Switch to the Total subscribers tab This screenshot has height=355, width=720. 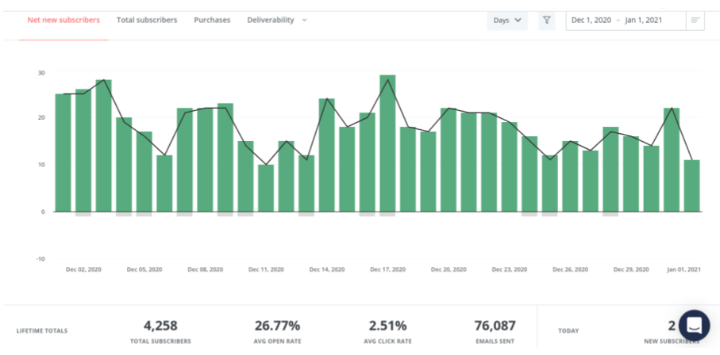click(147, 20)
